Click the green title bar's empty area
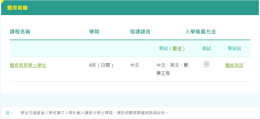 143,8
